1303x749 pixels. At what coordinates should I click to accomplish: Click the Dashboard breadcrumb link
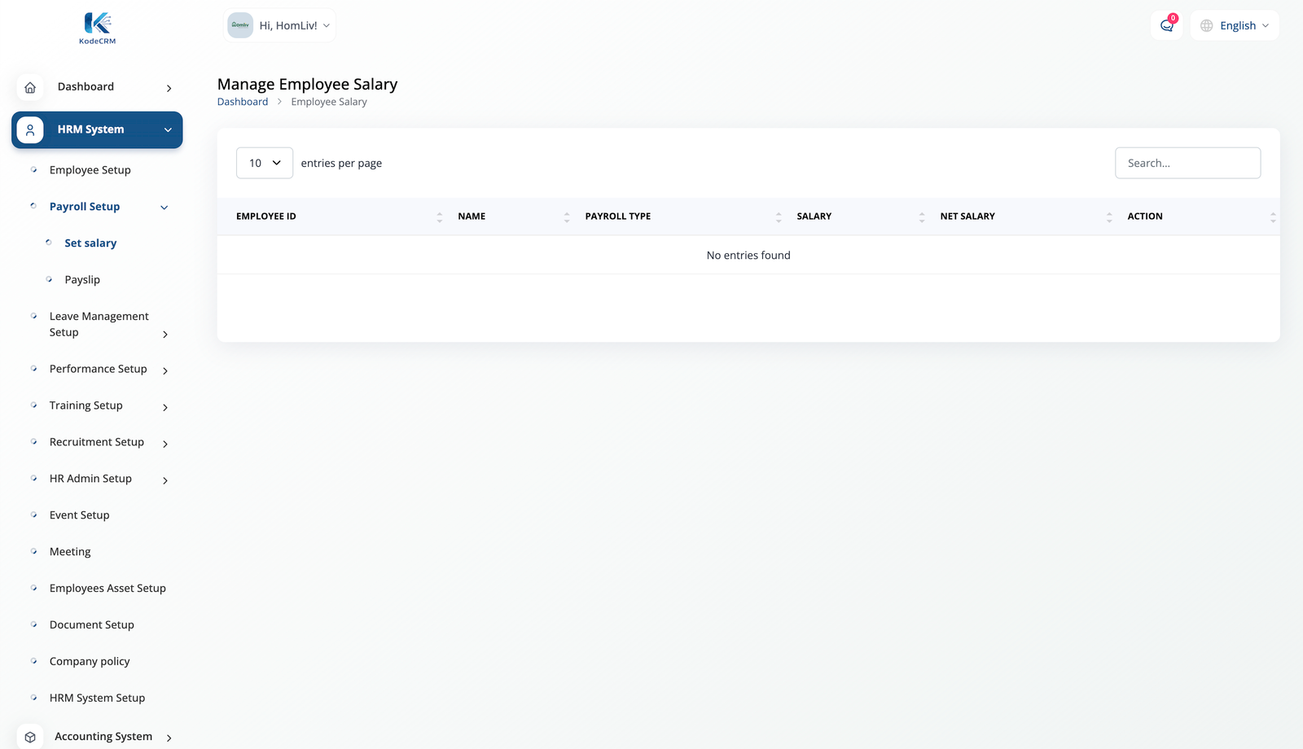pyautogui.click(x=242, y=102)
